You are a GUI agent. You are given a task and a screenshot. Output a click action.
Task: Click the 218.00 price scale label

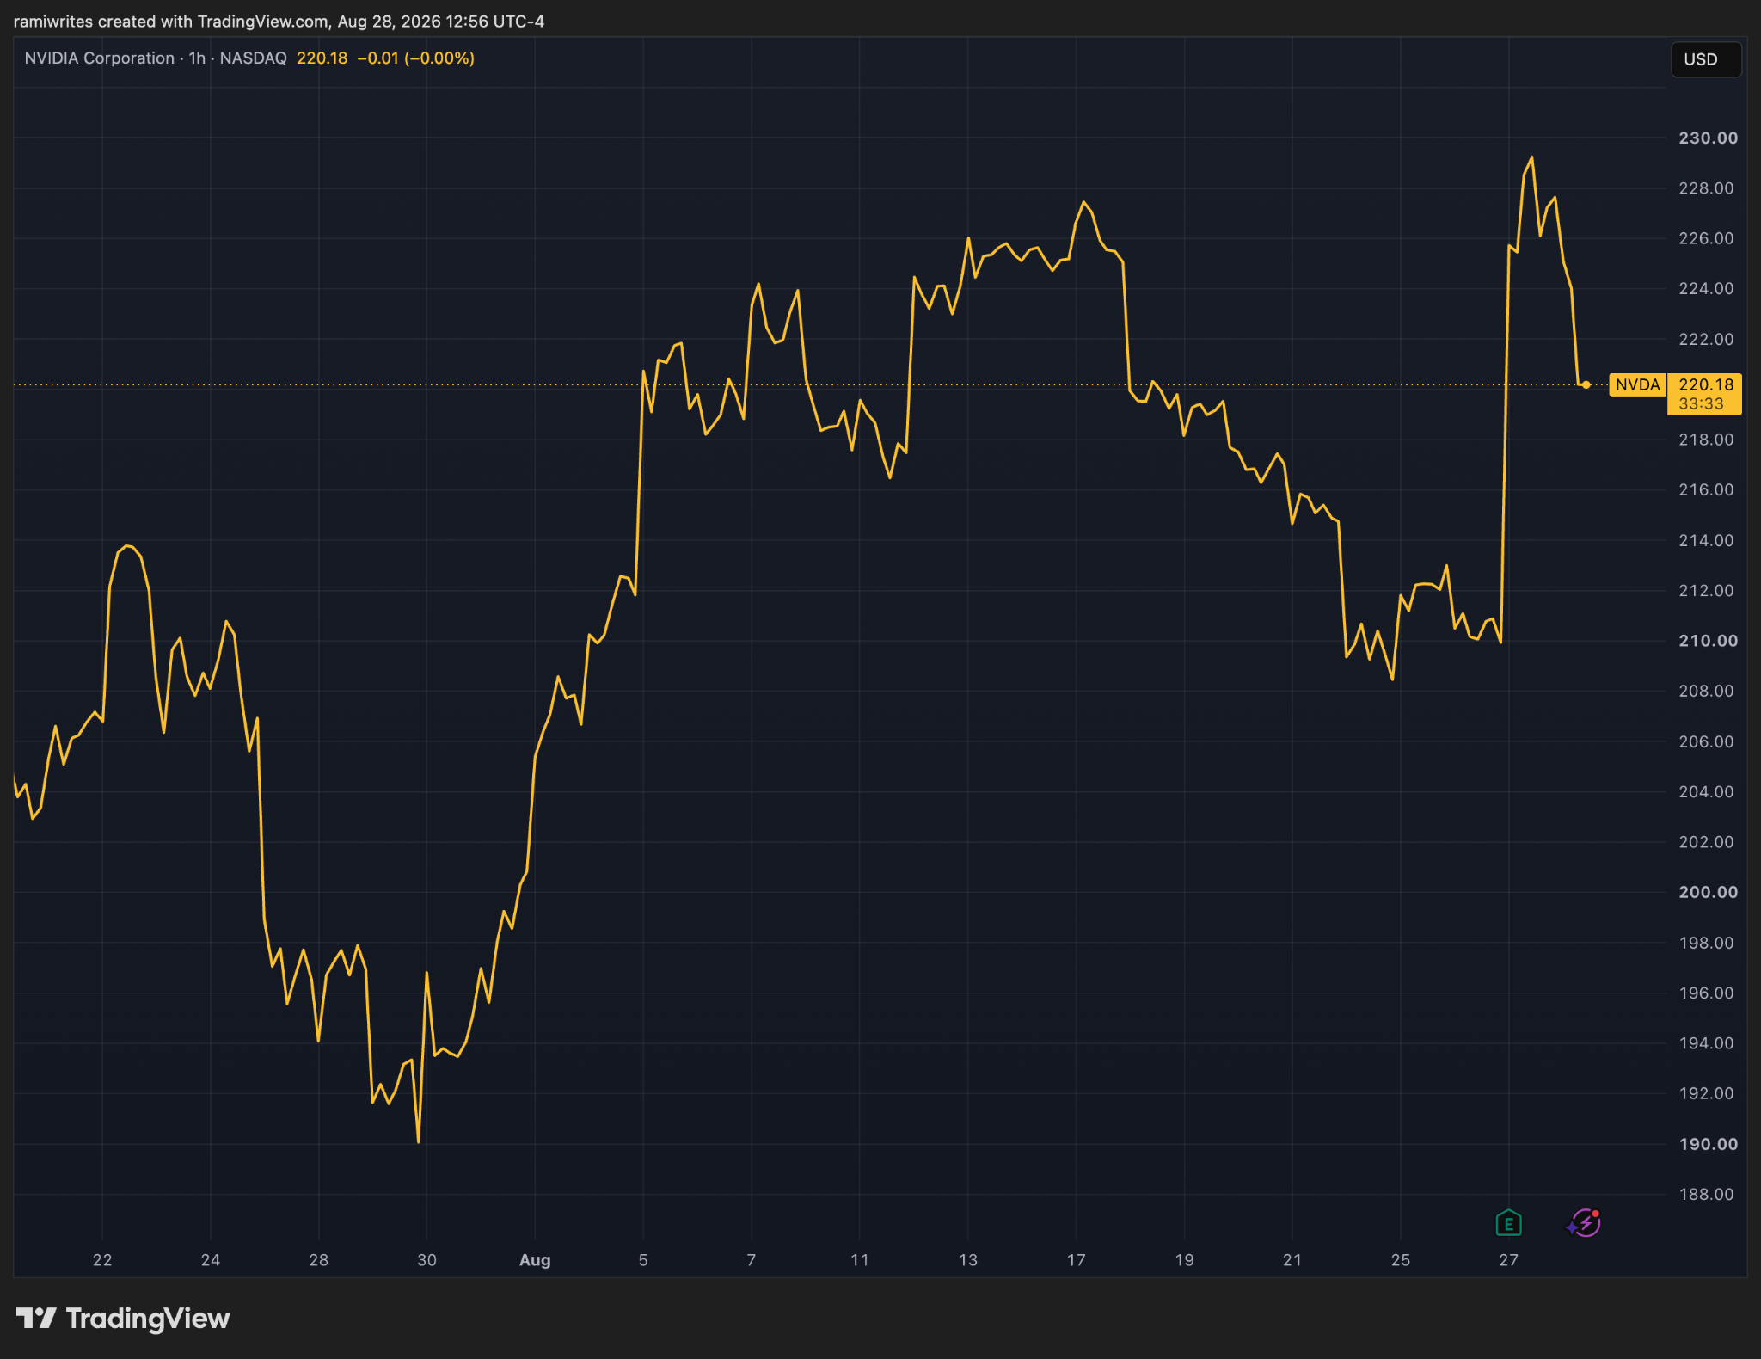[x=1706, y=440]
